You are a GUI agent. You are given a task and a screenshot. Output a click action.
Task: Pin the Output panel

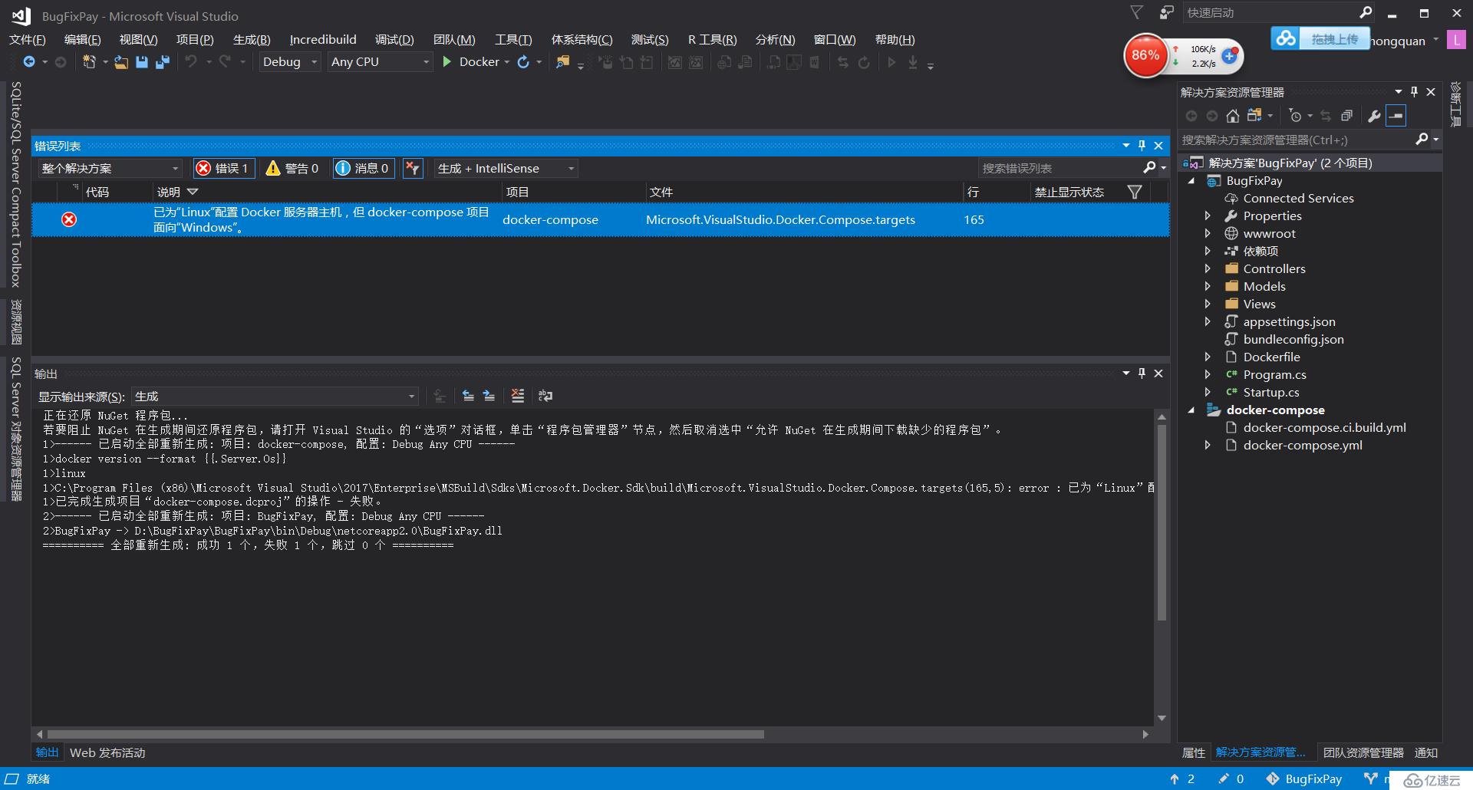tap(1142, 373)
